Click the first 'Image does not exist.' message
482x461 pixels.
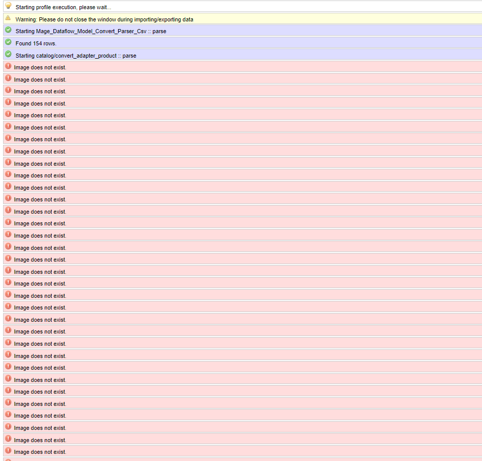point(40,68)
